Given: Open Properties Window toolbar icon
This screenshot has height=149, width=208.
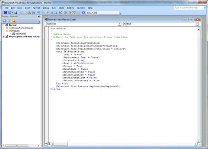Looking at the screenshot, I should tap(70, 13).
